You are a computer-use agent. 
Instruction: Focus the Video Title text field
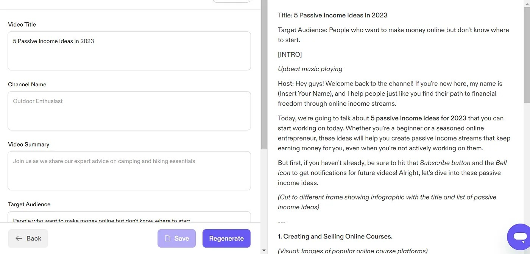pyautogui.click(x=129, y=51)
